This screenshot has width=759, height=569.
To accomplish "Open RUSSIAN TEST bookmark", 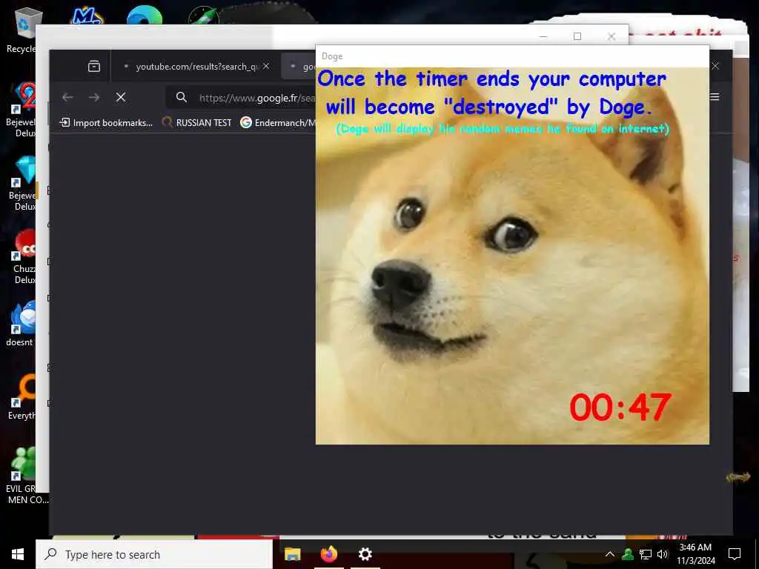I will pyautogui.click(x=197, y=123).
